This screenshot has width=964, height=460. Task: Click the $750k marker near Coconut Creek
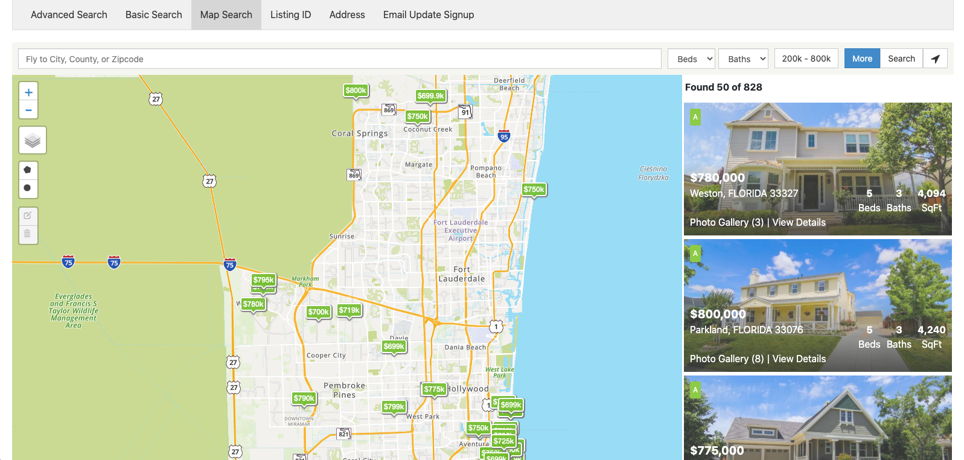417,117
